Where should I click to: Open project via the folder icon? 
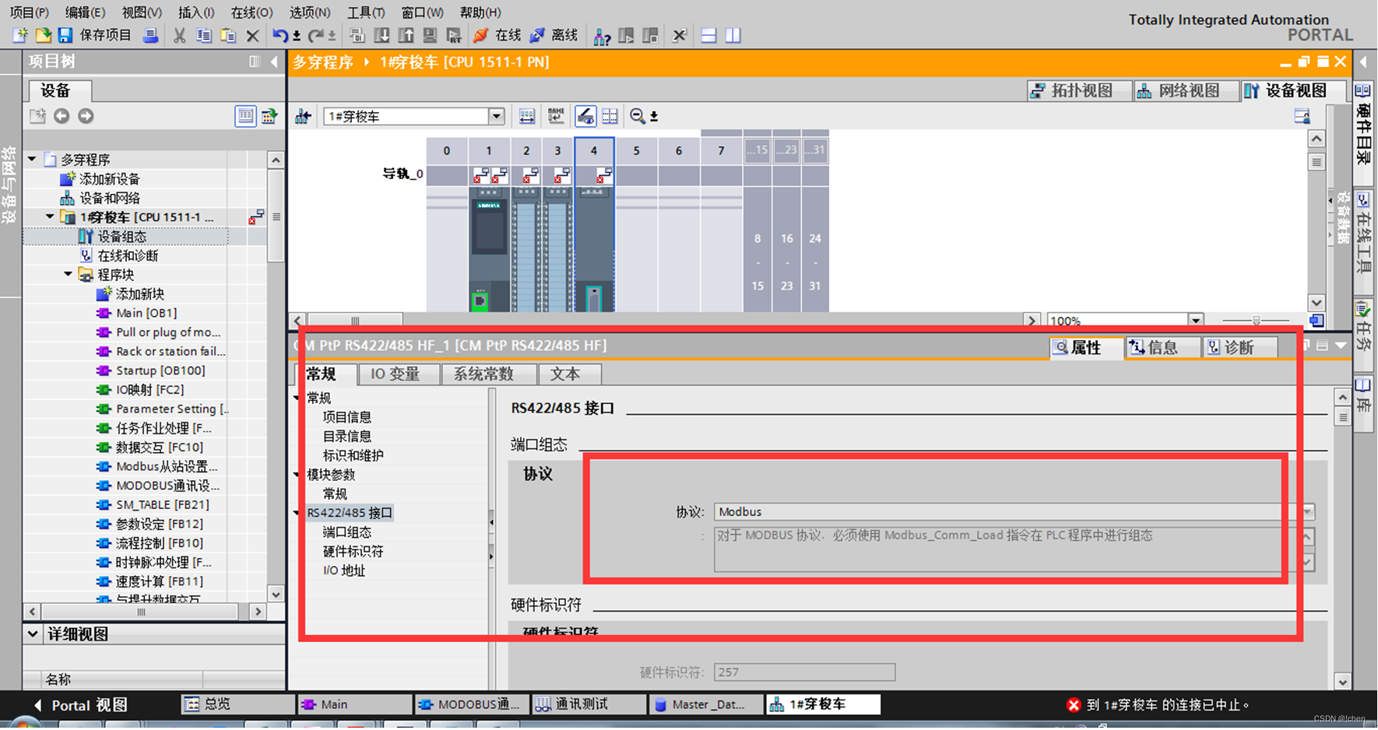click(x=44, y=35)
